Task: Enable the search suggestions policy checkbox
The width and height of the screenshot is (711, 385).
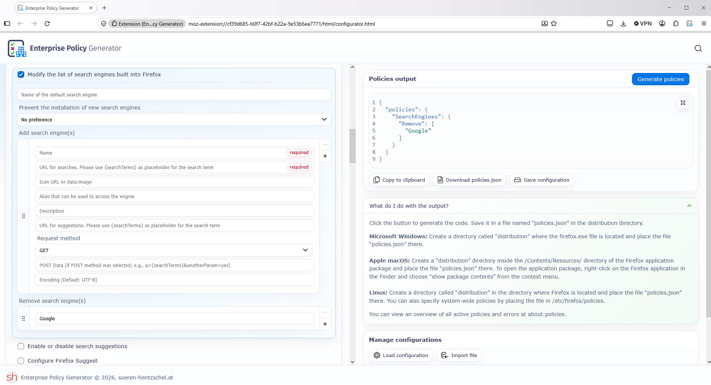Action: (21, 346)
